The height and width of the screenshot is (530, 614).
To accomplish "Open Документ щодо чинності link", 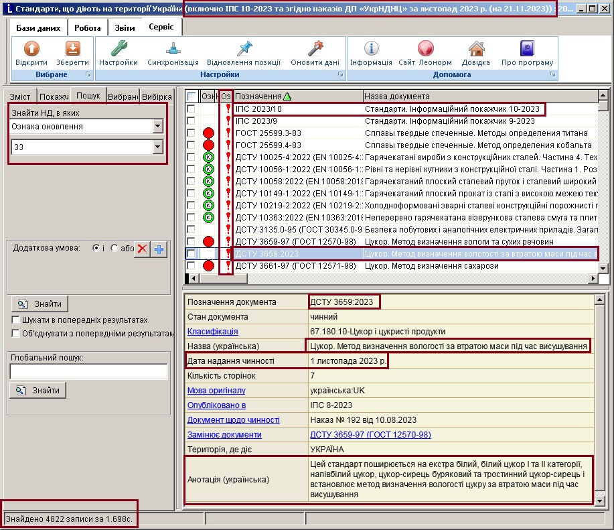I will tap(234, 420).
